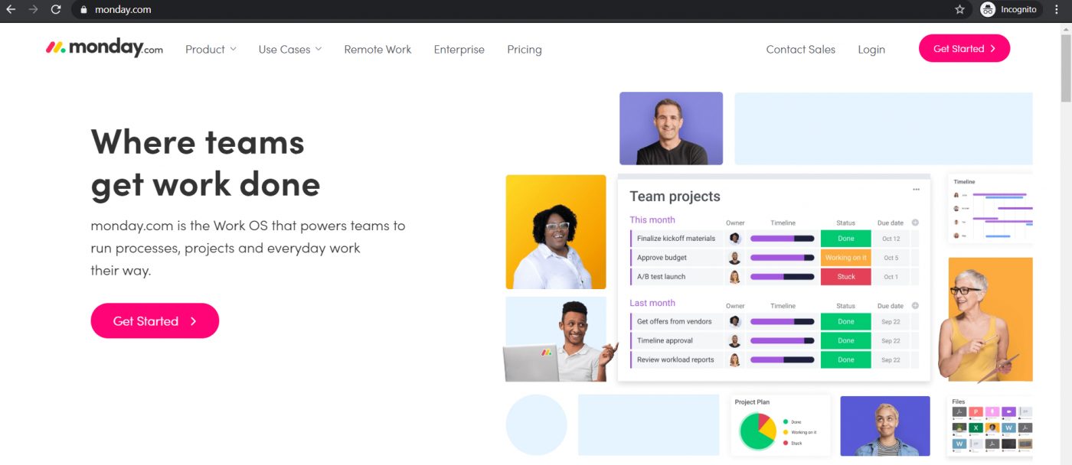The image size is (1072, 465).
Task: Click the monday.com logo
Action: pyautogui.click(x=104, y=48)
